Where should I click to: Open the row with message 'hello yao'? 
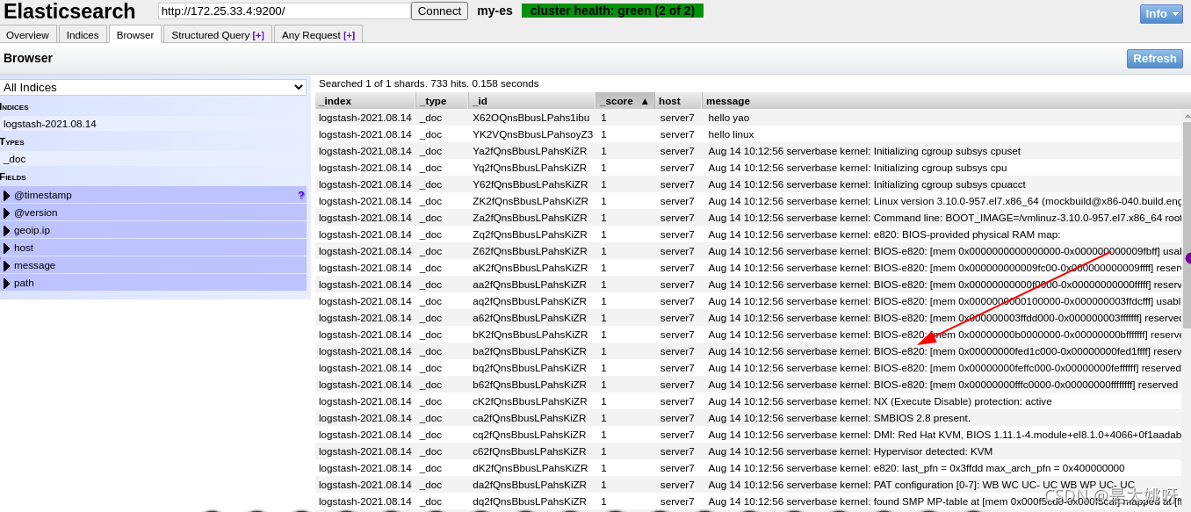point(749,118)
